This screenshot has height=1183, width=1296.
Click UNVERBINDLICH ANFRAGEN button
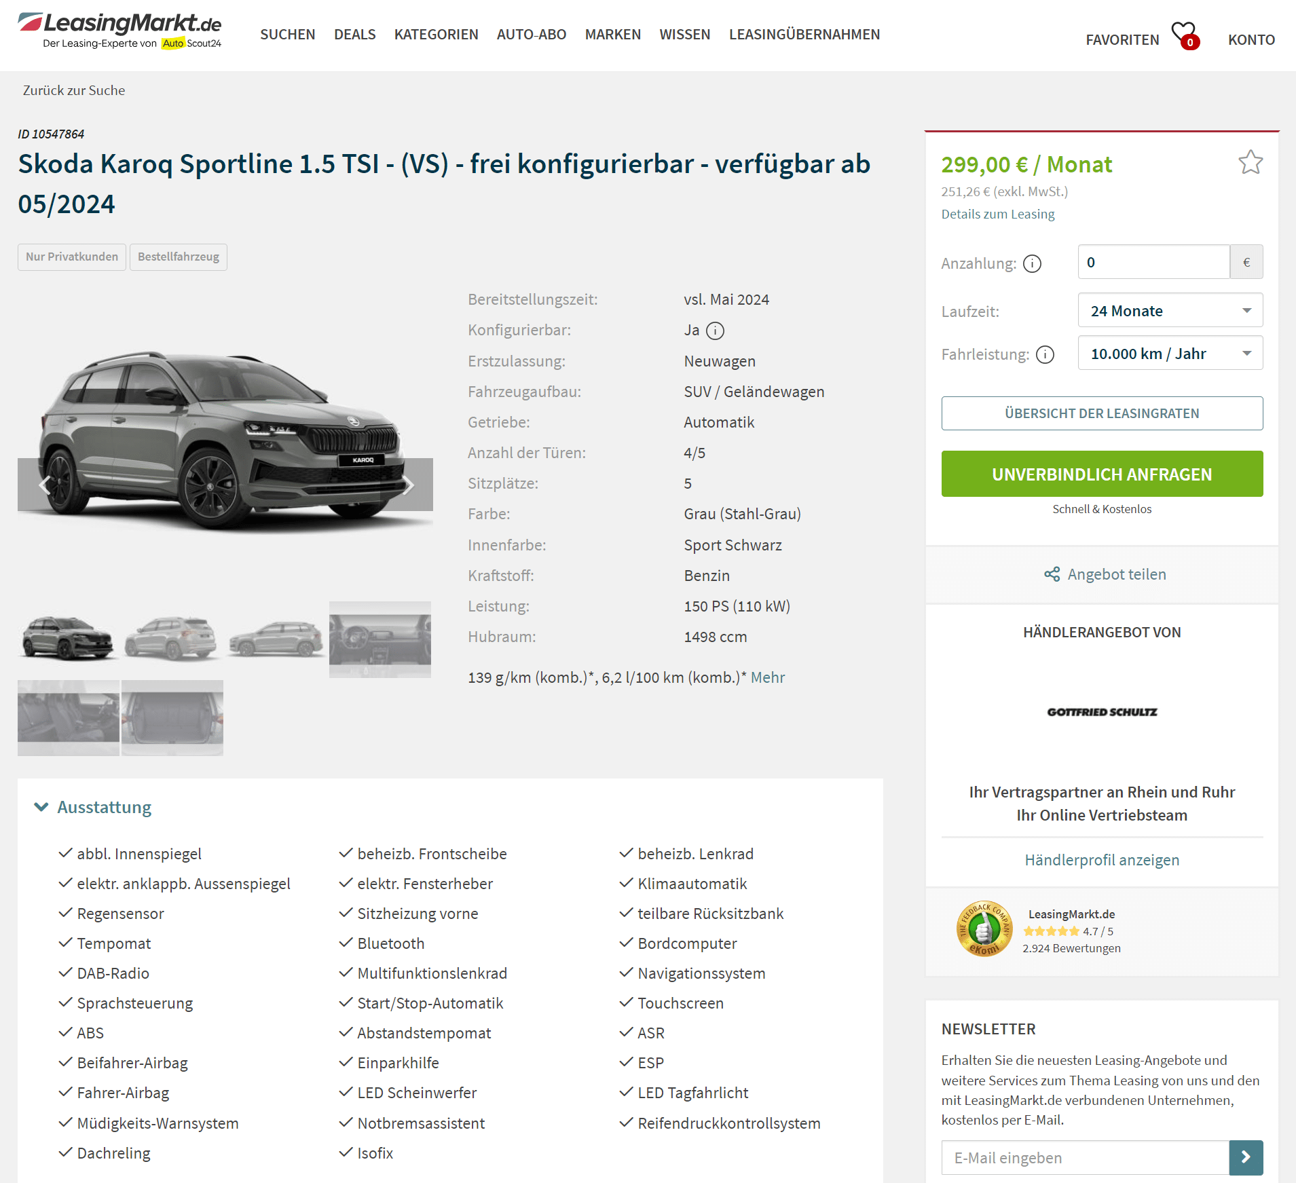coord(1102,474)
